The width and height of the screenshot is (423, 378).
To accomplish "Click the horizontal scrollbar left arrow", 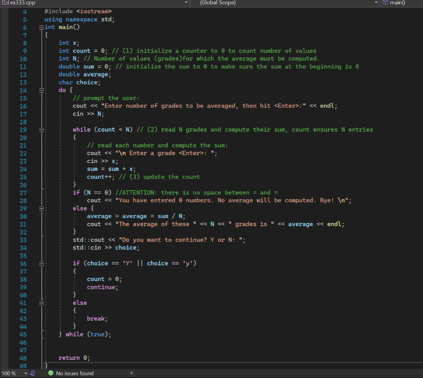I will click(x=131, y=373).
